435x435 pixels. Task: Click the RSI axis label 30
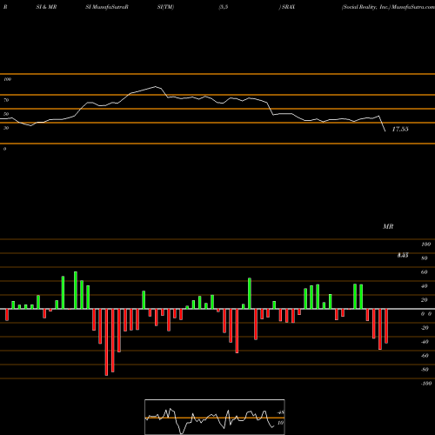6,128
